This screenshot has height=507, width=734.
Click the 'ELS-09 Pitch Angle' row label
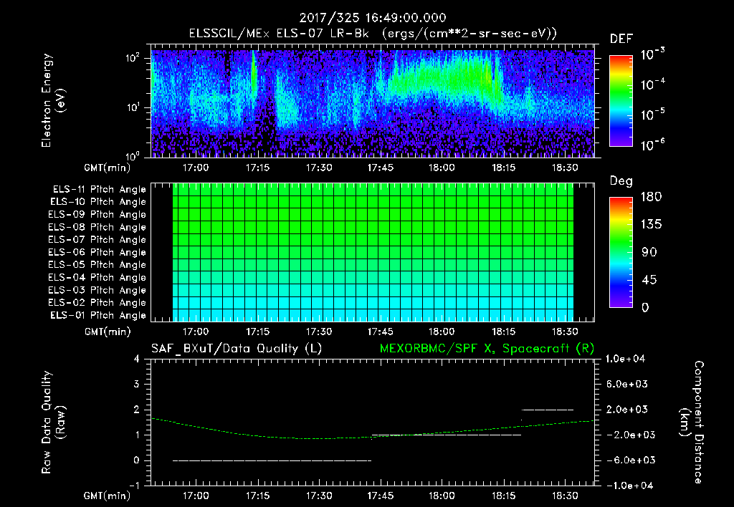pyautogui.click(x=97, y=215)
